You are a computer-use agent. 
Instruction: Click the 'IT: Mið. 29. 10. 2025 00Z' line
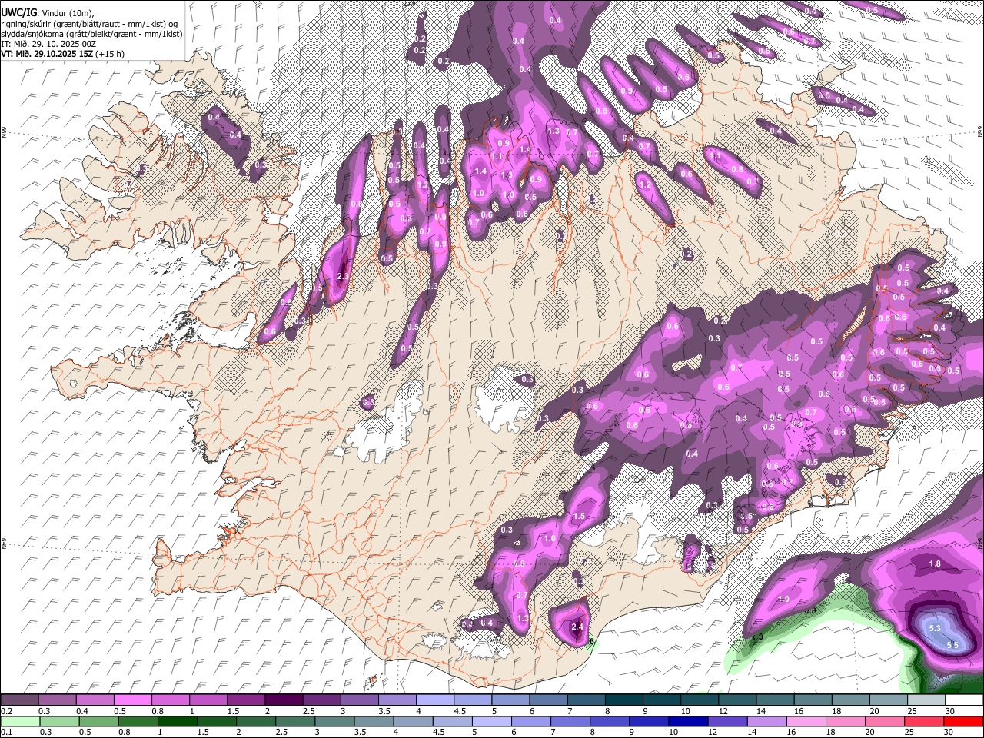coord(48,44)
